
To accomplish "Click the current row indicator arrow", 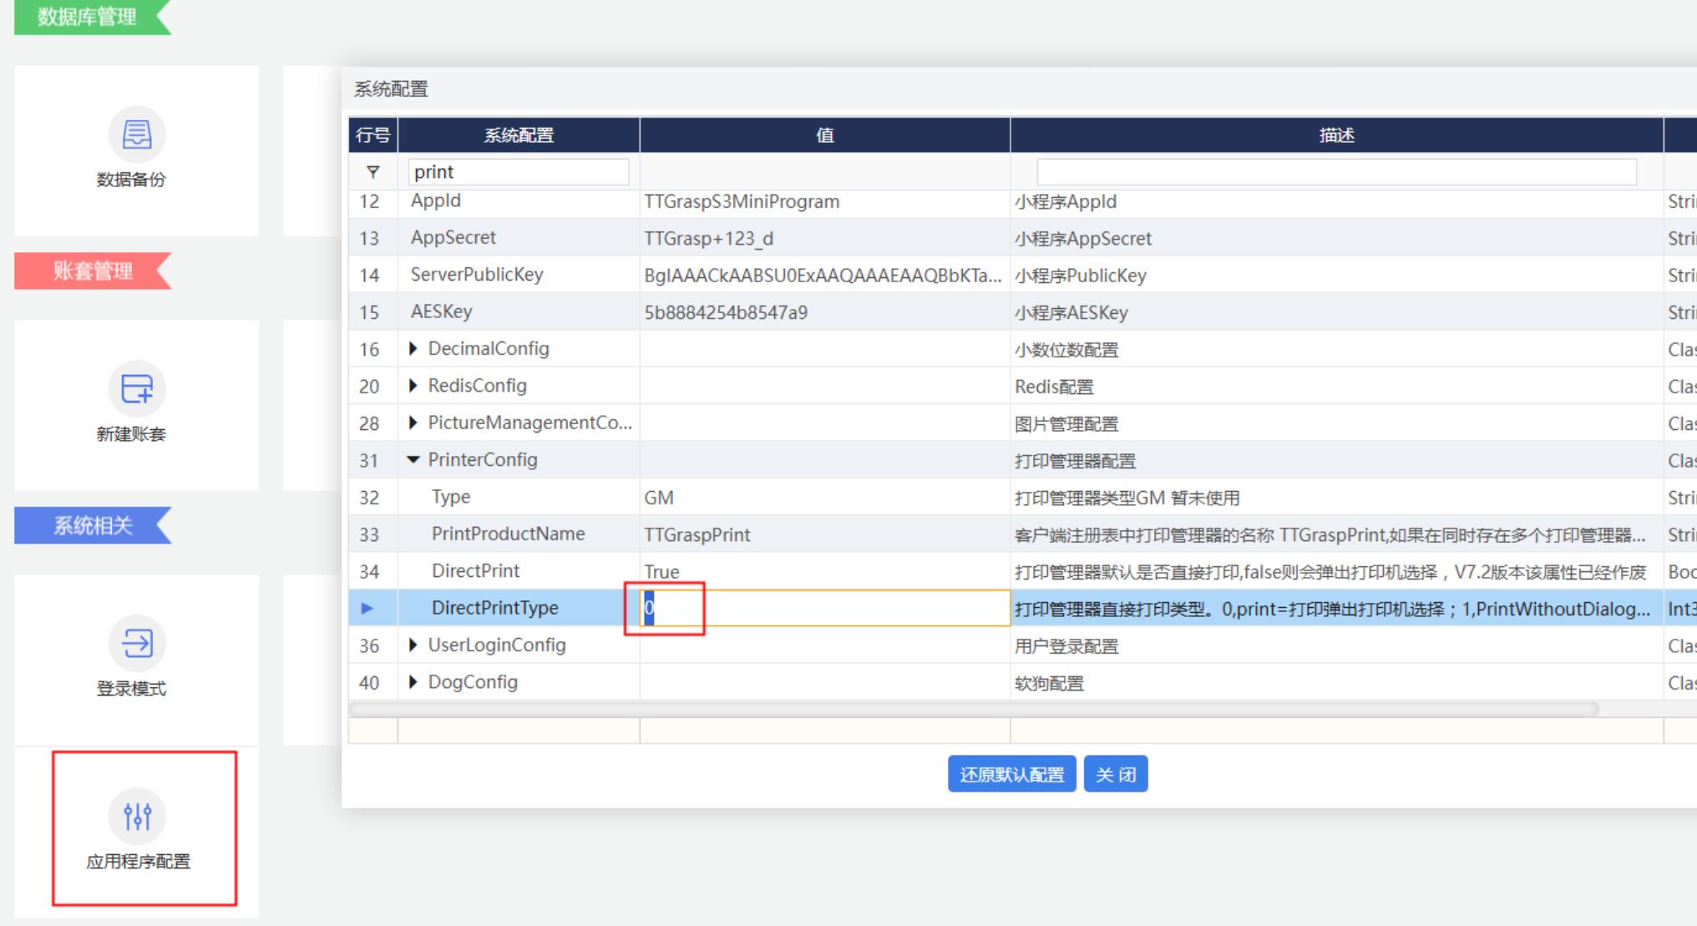I will coord(367,608).
